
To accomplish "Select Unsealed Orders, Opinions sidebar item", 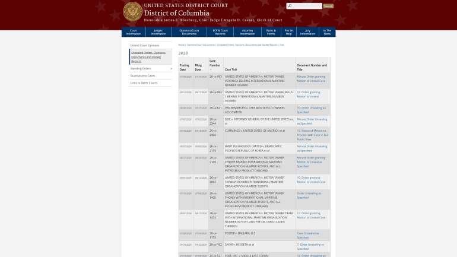I will tap(150, 57).
